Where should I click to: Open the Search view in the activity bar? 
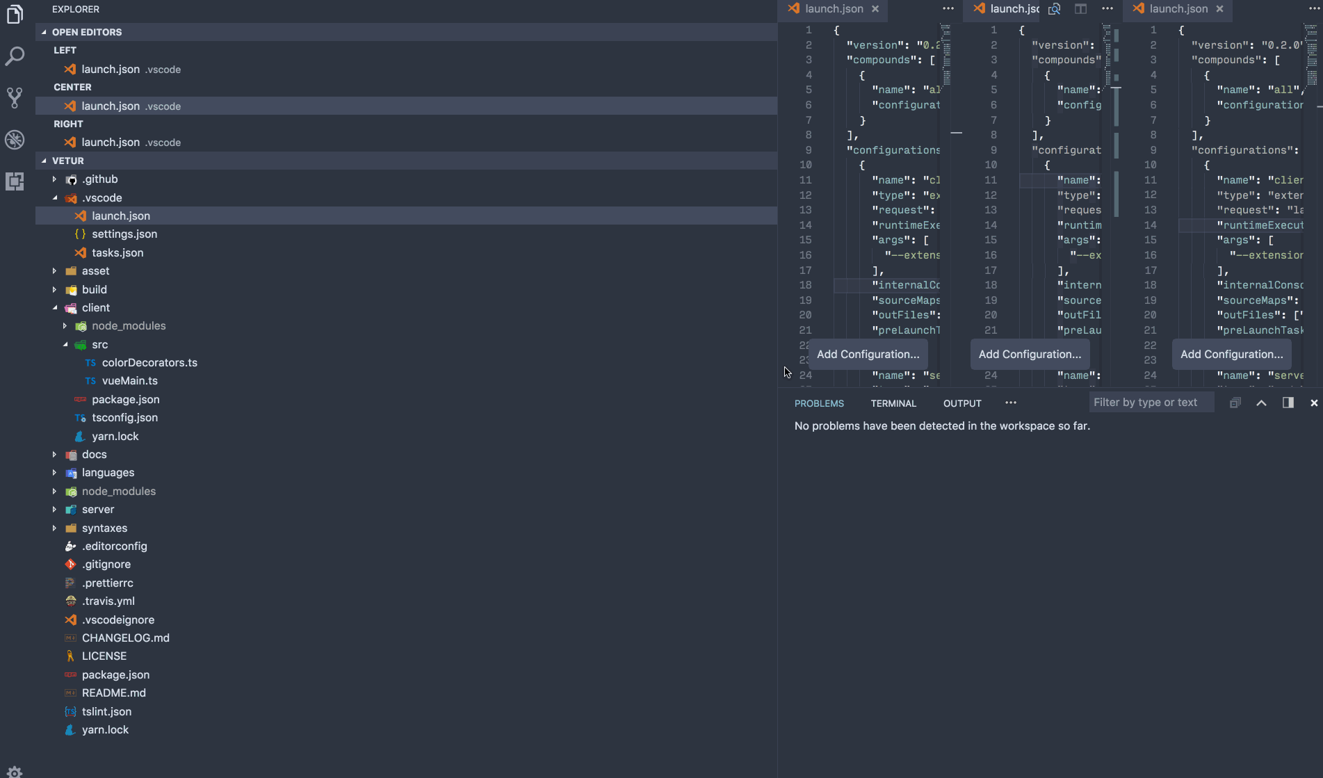coord(15,56)
